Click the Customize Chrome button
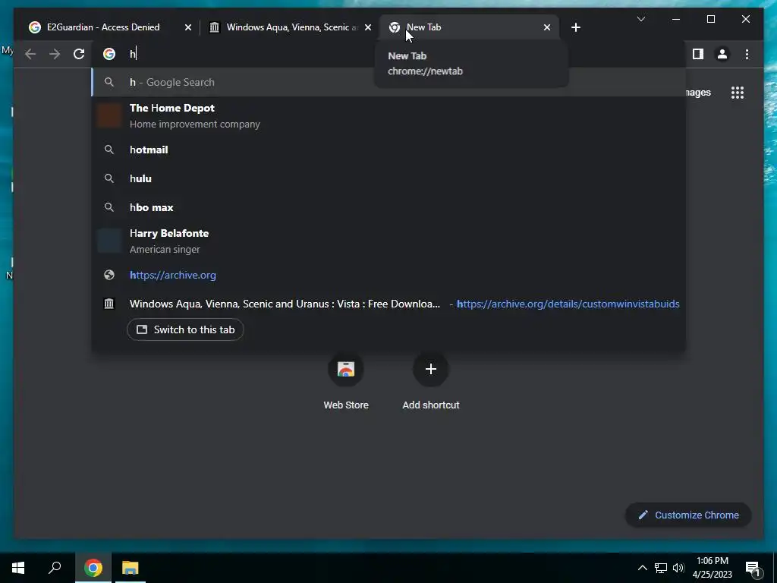 688,515
